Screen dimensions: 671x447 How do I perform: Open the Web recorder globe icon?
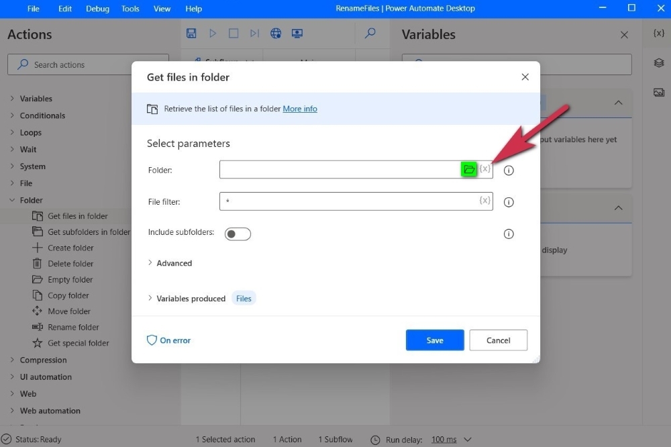[x=276, y=34]
